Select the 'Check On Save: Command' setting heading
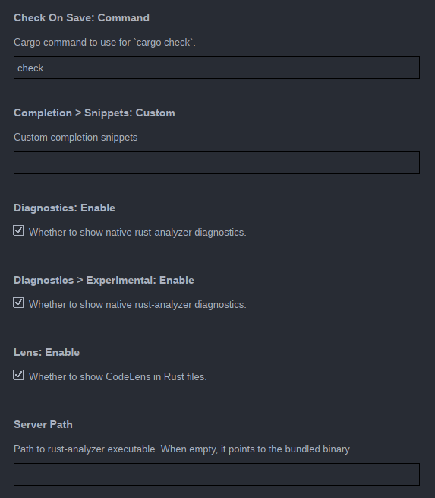Screen dimensions: 435x498 (x=81, y=17)
